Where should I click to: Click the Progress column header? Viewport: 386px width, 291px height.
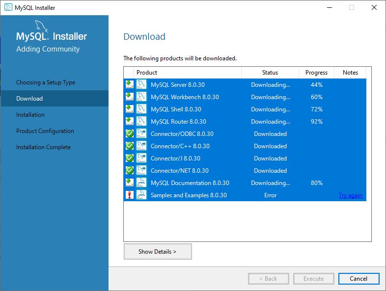[x=316, y=73]
